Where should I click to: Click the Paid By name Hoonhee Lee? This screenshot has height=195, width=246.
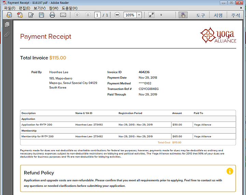pos(59,72)
